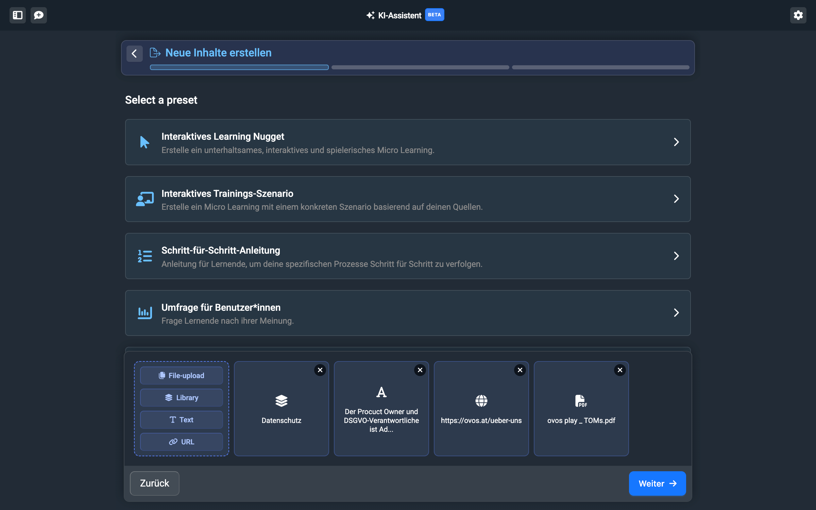Remove the ovos play _ TOMs.pdf source
This screenshot has width=816, height=510.
(x=620, y=370)
